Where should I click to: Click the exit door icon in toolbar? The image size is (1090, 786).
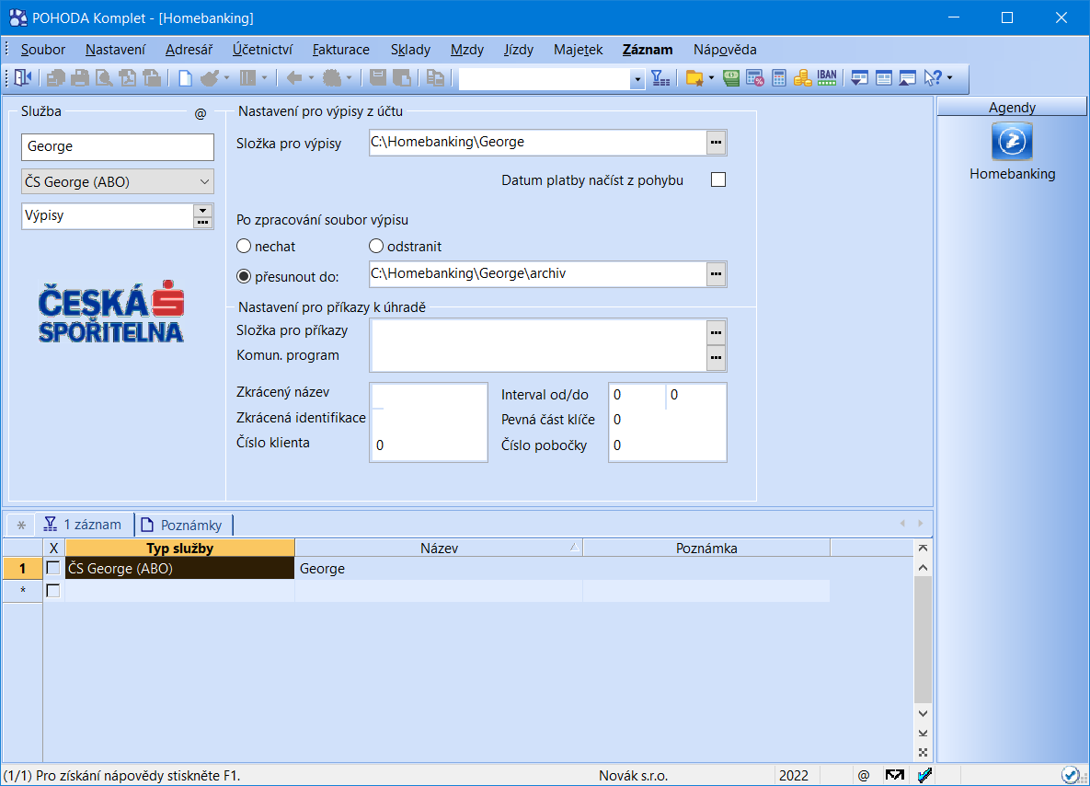(x=23, y=79)
